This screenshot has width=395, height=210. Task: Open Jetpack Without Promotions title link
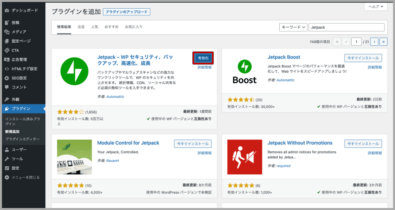point(300,143)
